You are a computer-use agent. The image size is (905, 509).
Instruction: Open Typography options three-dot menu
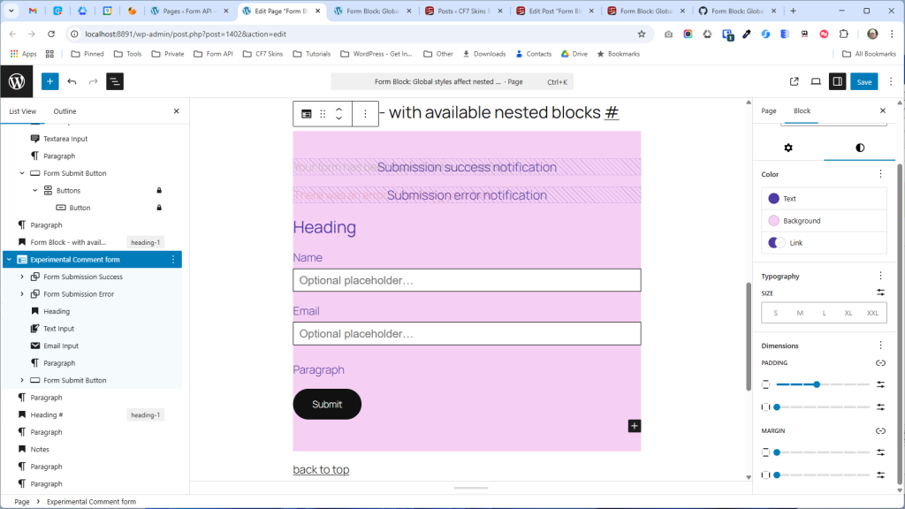(x=880, y=276)
